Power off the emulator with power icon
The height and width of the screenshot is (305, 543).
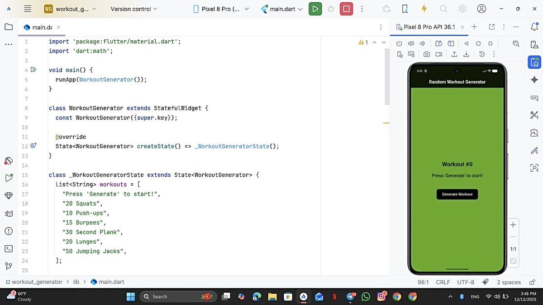[x=399, y=43]
